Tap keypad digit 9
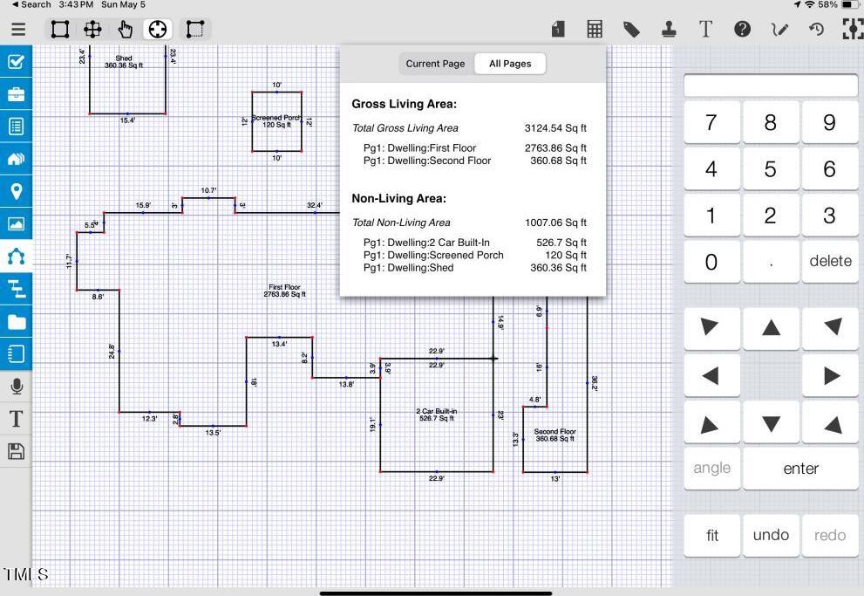Image resolution: width=864 pixels, height=596 pixels. pyautogui.click(x=830, y=122)
